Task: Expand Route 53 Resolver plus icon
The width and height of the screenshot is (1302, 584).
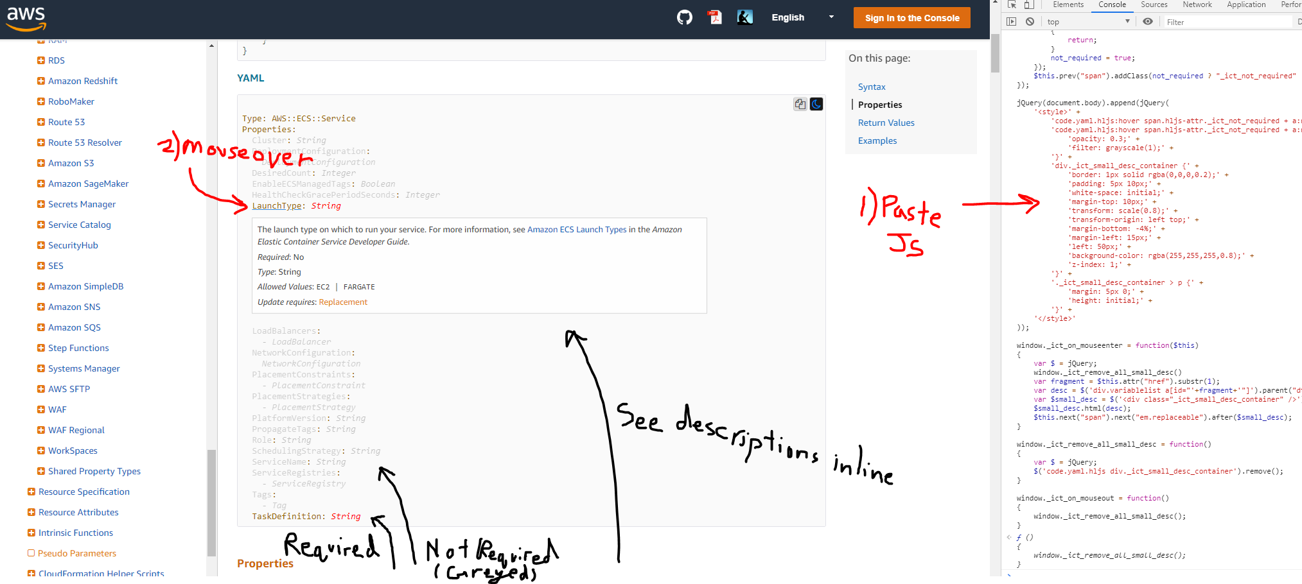Action: pos(41,142)
